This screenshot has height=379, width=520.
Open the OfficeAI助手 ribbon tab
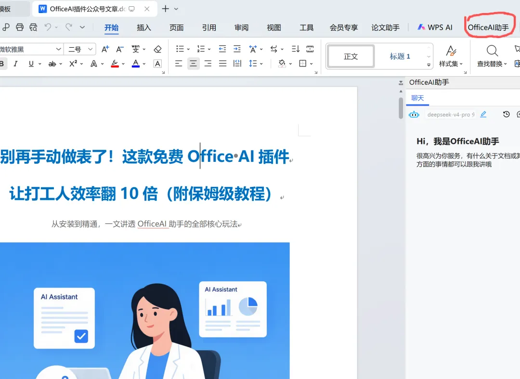click(x=488, y=27)
